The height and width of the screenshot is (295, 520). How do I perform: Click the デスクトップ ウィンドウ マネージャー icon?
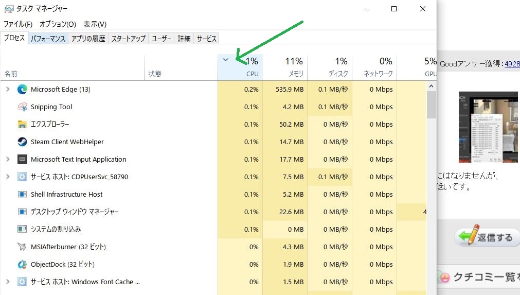[22, 212]
